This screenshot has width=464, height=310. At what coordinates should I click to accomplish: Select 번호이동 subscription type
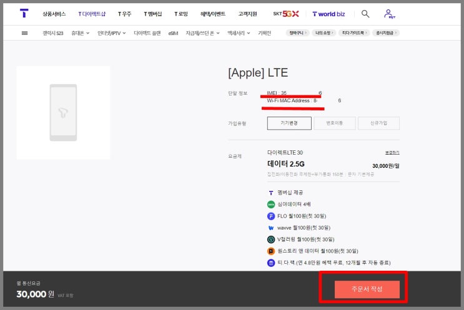click(334, 123)
